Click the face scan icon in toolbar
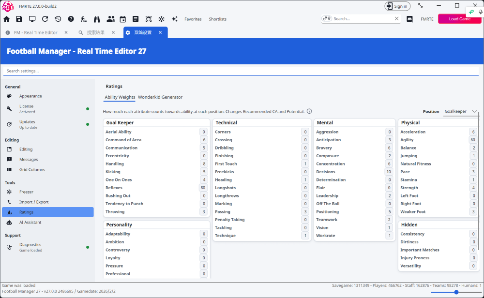Screen dimensions: 484x298 point(149,19)
